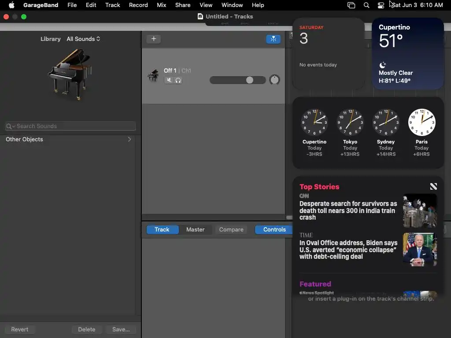
Task: Click the Sydney clock face
Action: pos(386,122)
